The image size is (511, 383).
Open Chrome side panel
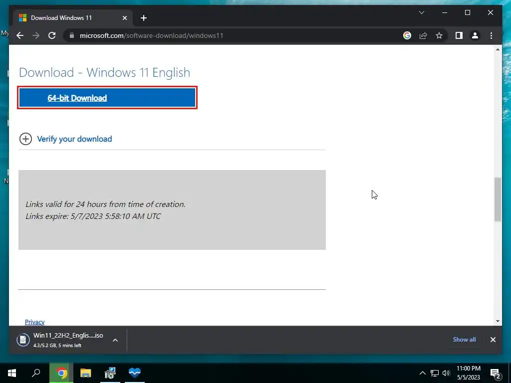coord(459,35)
